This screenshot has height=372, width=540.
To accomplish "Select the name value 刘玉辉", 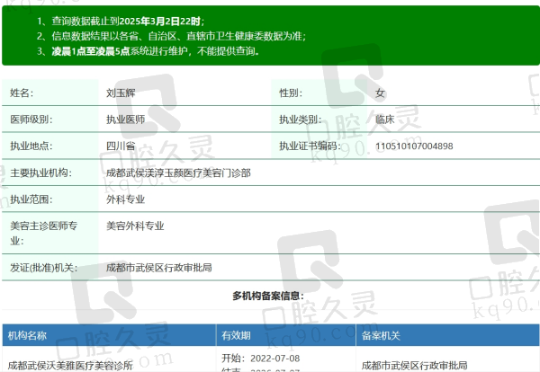I will pos(121,93).
